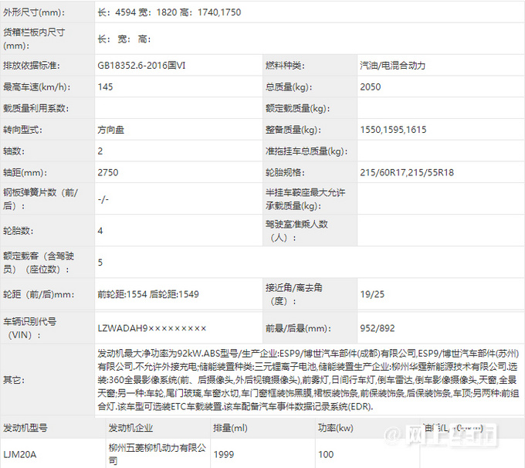
Task: Click the 前悬/后悬(mm) label
Action: tap(298, 328)
